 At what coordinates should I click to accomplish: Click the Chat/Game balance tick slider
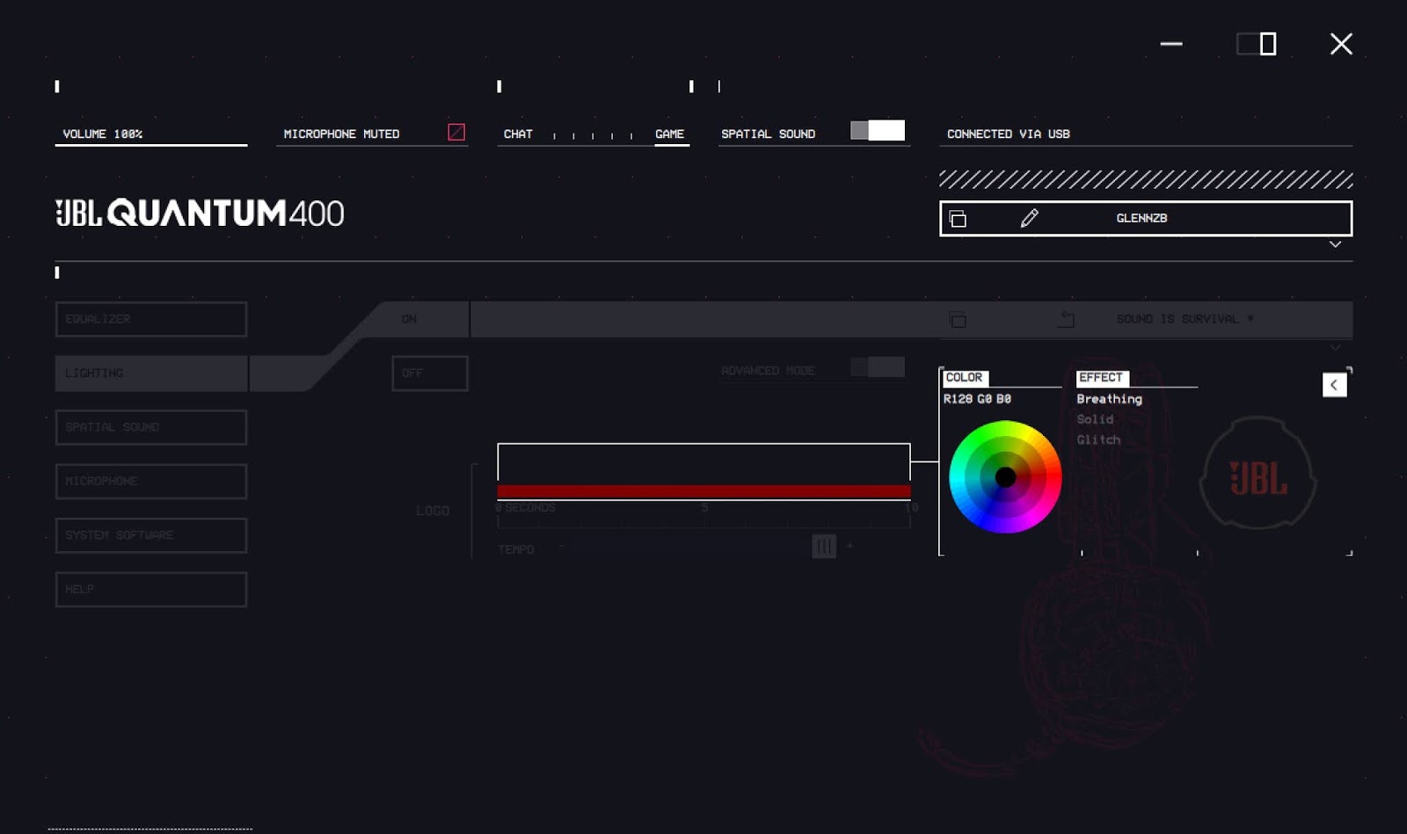coord(593,135)
